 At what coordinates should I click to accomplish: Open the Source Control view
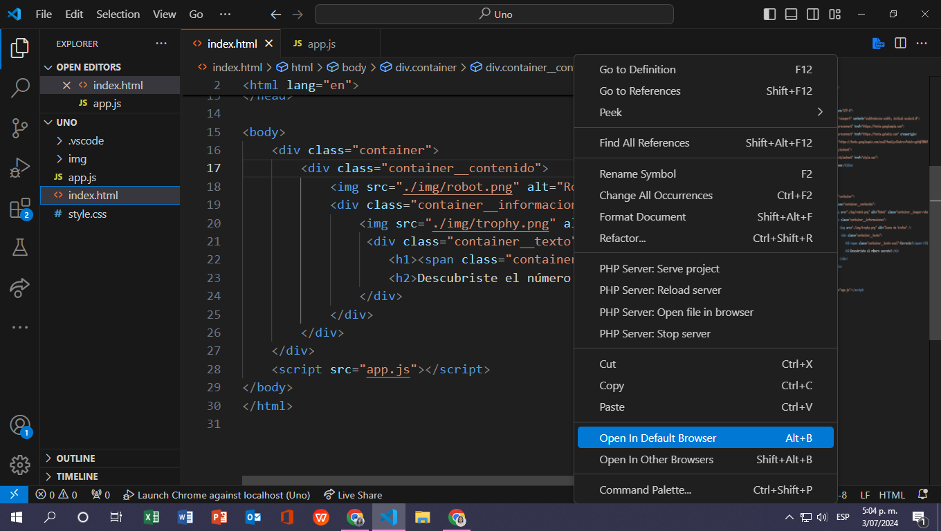click(x=20, y=128)
